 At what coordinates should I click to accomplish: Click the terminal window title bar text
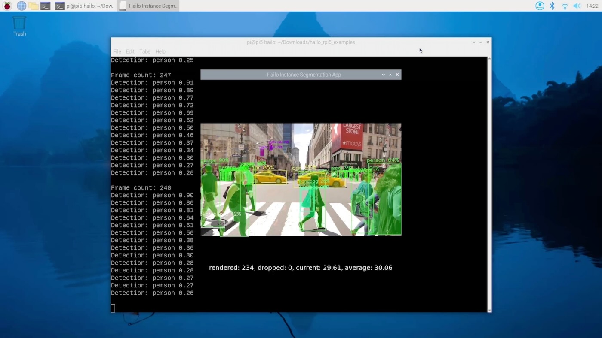point(301,42)
